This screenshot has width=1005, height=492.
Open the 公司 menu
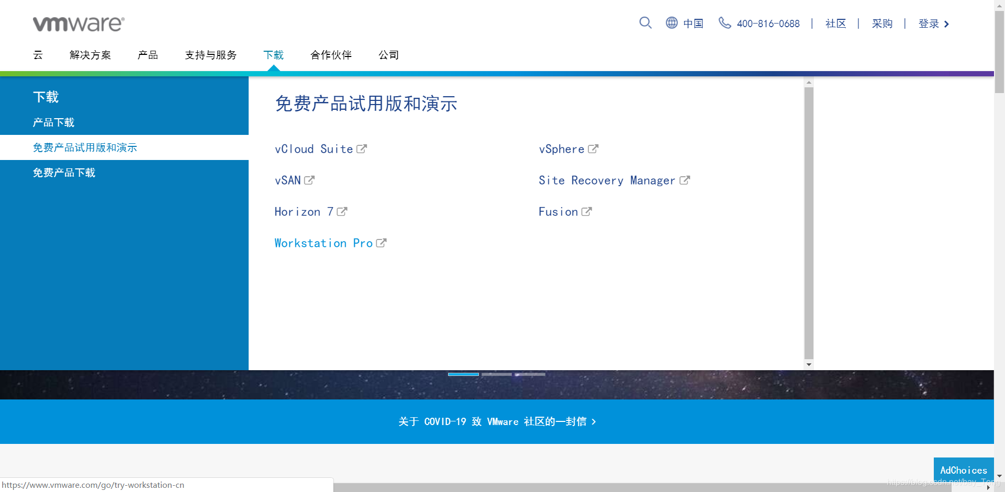click(x=388, y=55)
